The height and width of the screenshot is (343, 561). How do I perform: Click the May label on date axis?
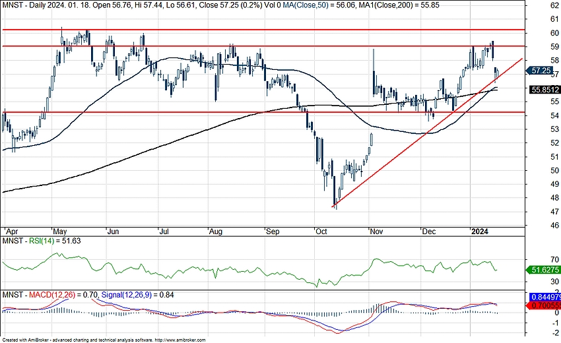60,232
